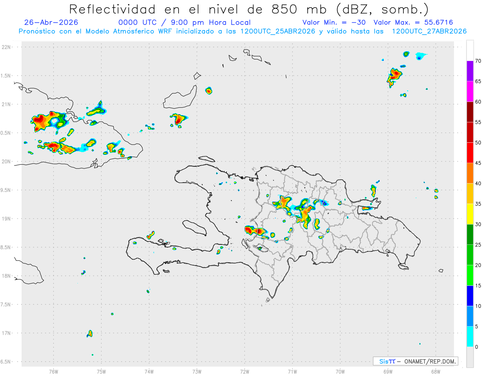Click the 72W longitude axis label

click(x=244, y=371)
